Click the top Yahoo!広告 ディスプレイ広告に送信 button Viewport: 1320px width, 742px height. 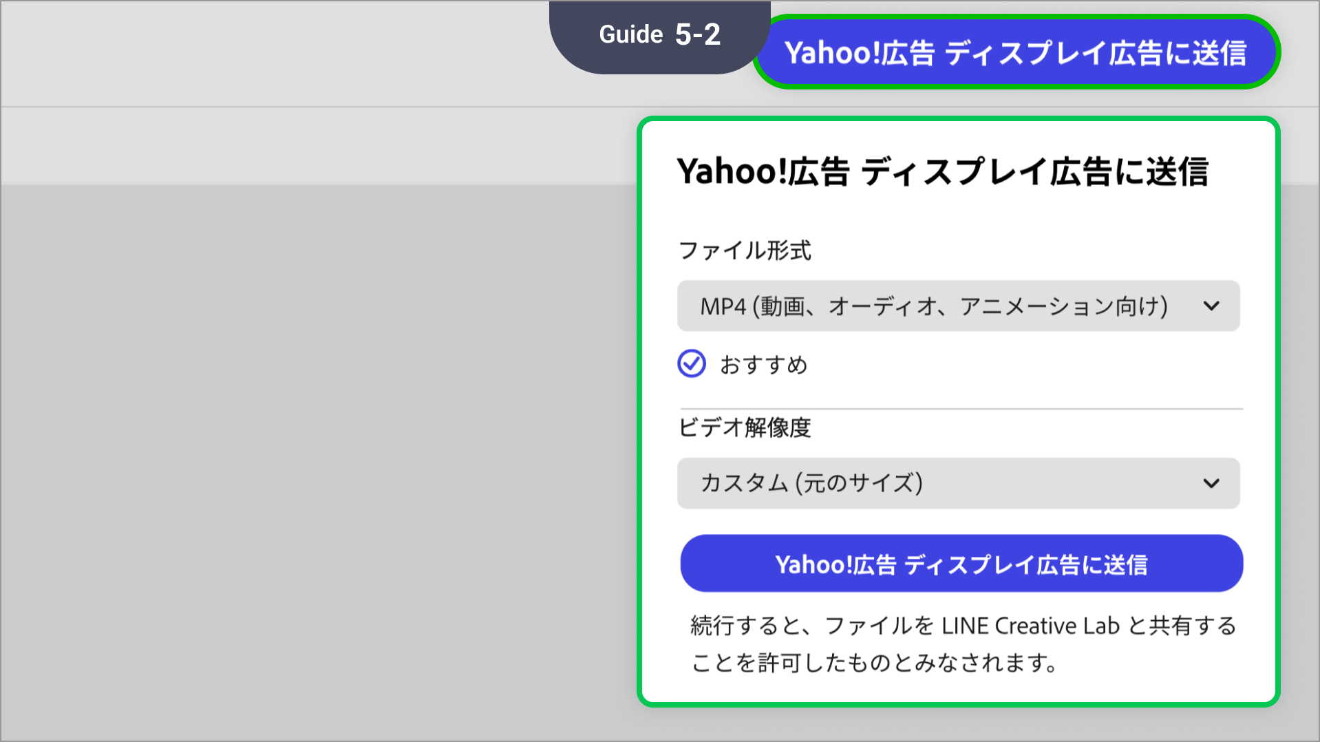[1016, 52]
